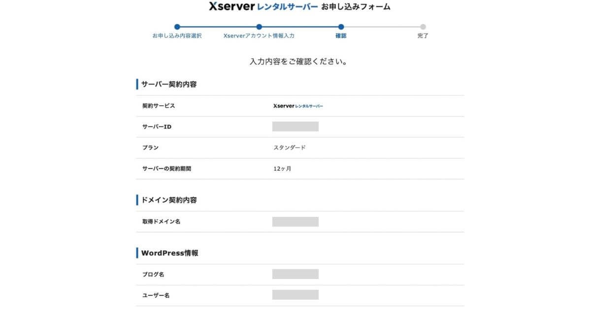This screenshot has width=591, height=310.
Task: Click the スタンダード plan value
Action: coord(290,148)
